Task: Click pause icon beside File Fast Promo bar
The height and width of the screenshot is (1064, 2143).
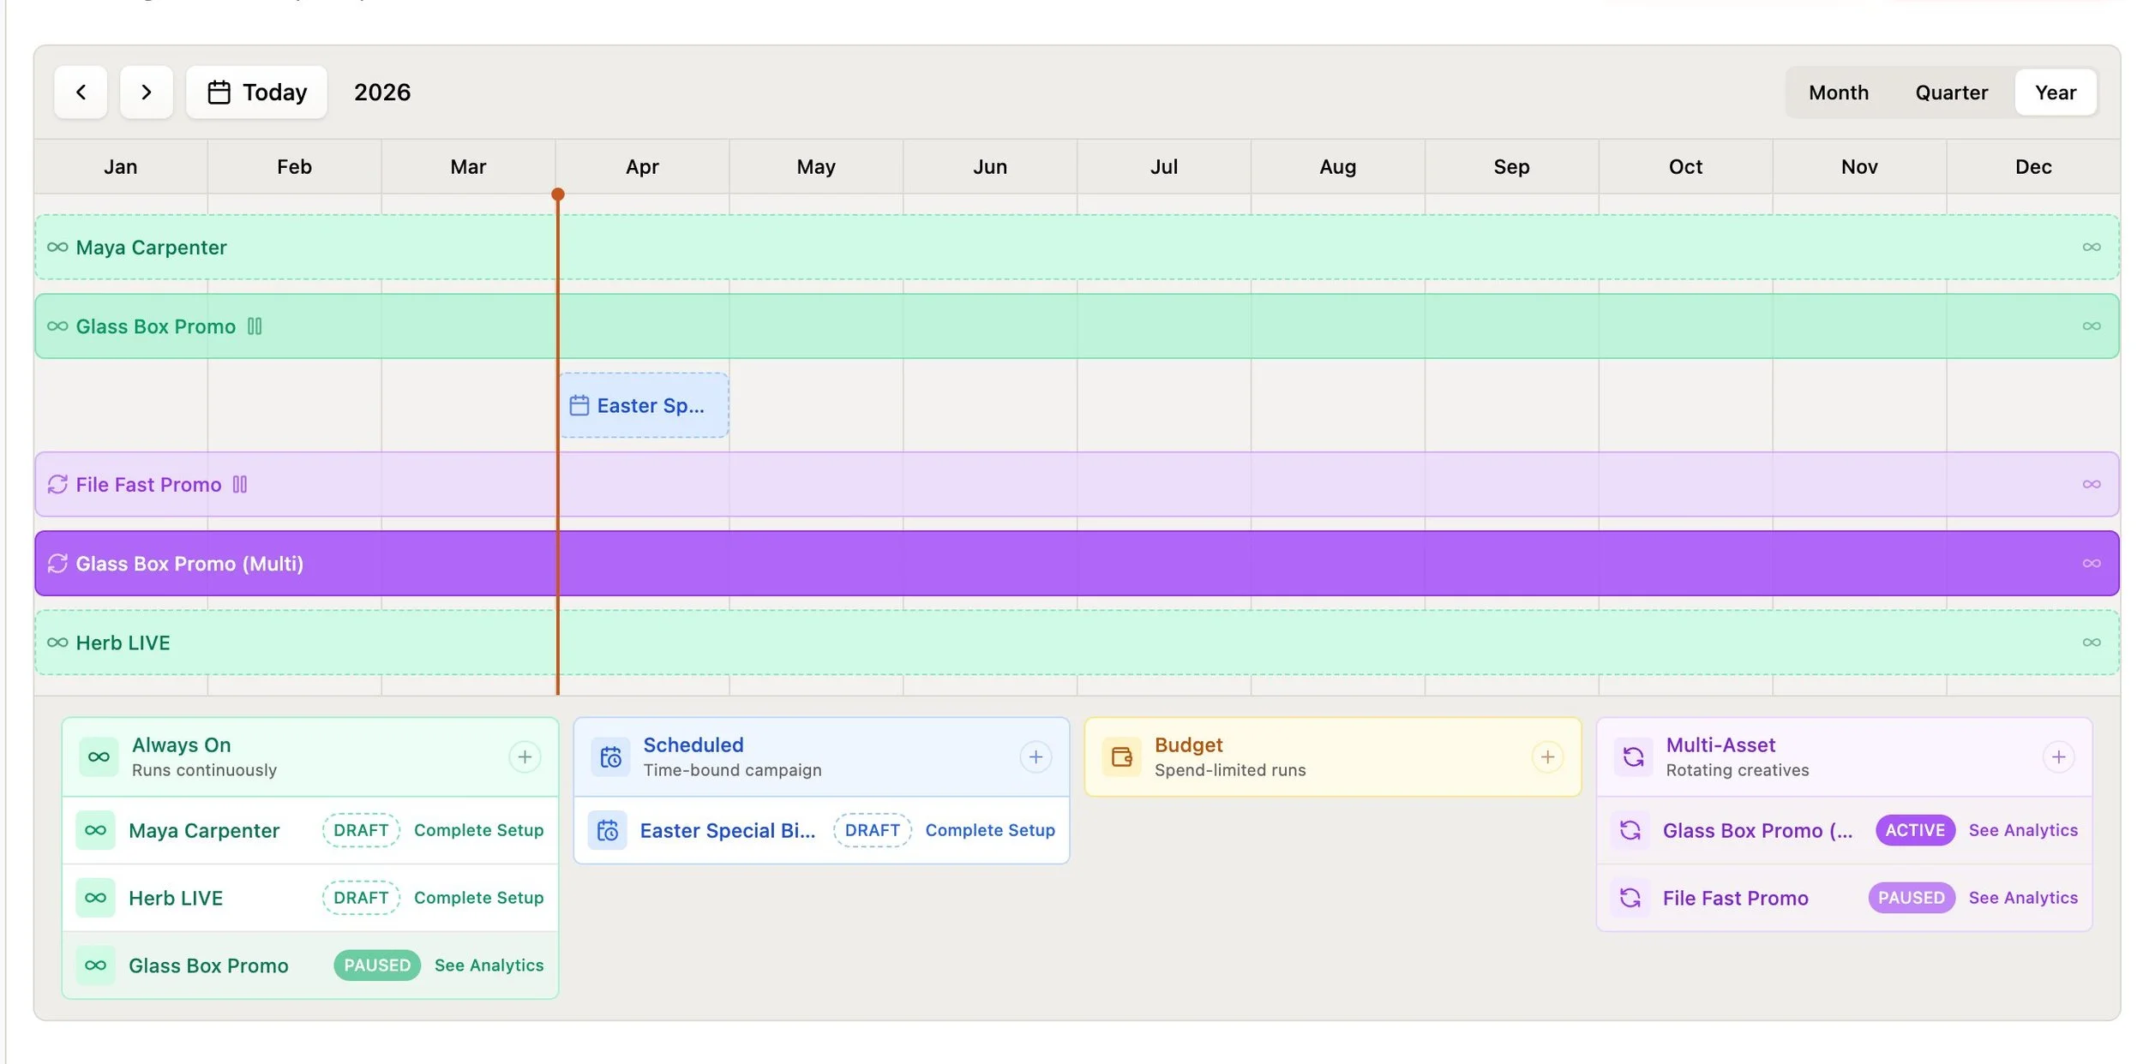Action: click(240, 485)
